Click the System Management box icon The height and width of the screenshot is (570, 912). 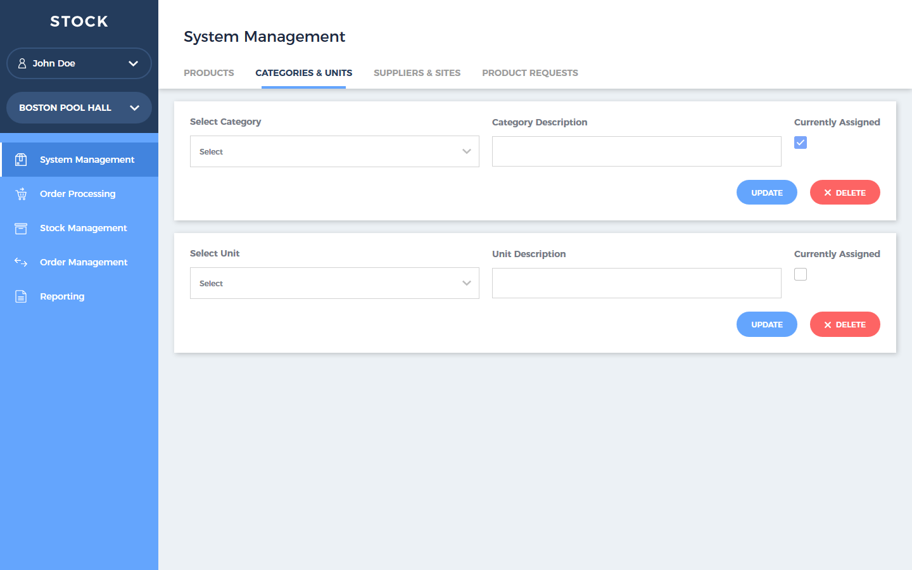pyautogui.click(x=21, y=160)
